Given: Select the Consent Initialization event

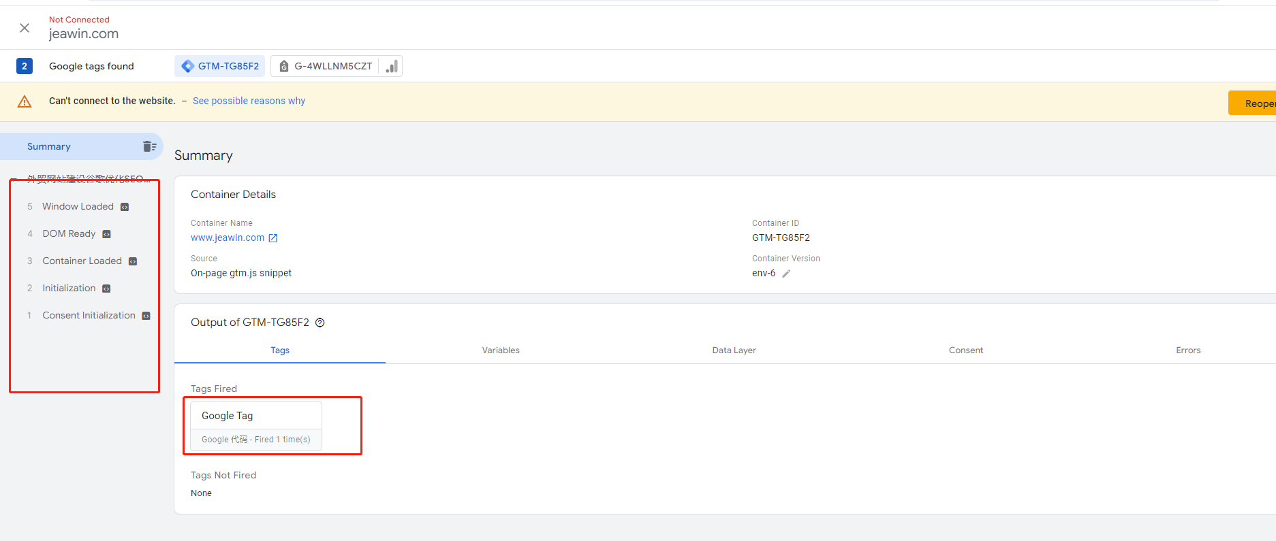Looking at the screenshot, I should click(89, 315).
